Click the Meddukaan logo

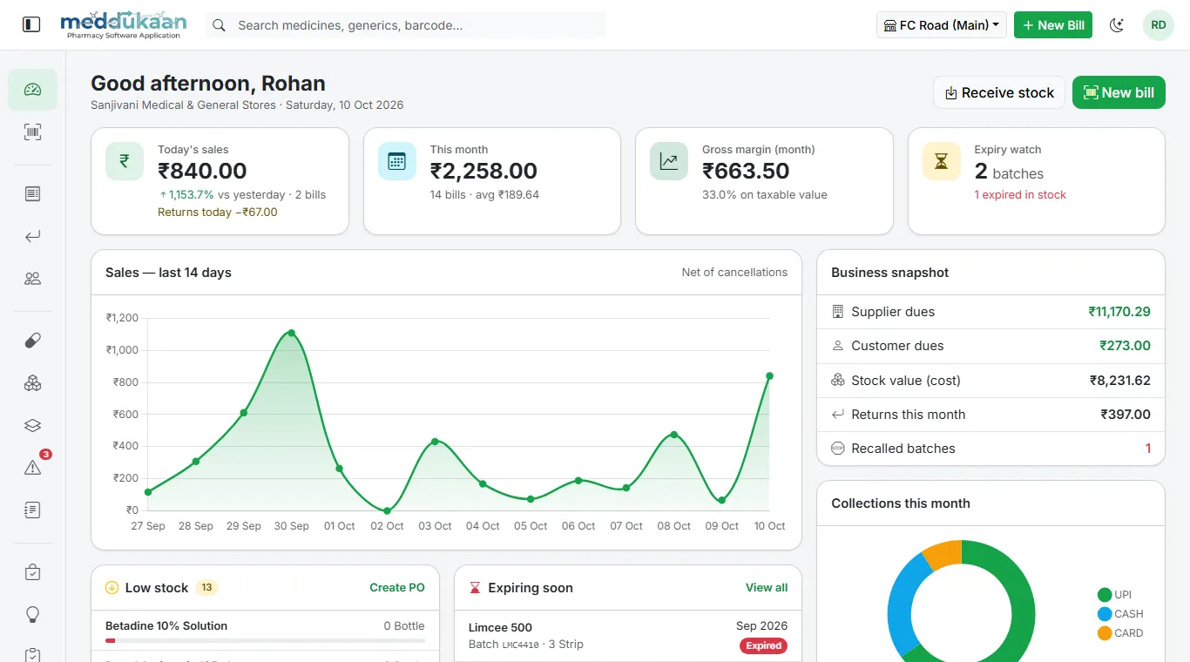pos(125,25)
